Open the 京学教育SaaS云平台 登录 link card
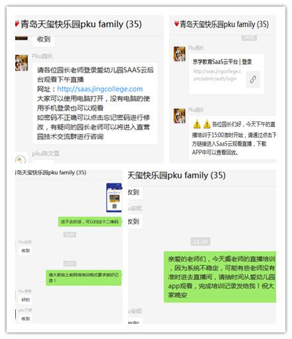The width and height of the screenshot is (292, 339). pyautogui.click(x=227, y=73)
